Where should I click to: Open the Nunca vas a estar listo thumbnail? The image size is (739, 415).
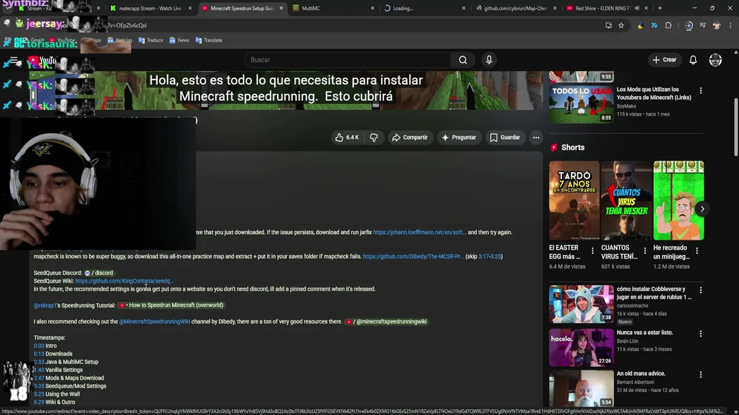coord(581,347)
